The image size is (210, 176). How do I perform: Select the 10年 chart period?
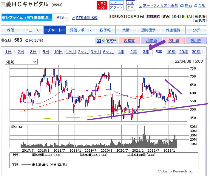point(171,52)
